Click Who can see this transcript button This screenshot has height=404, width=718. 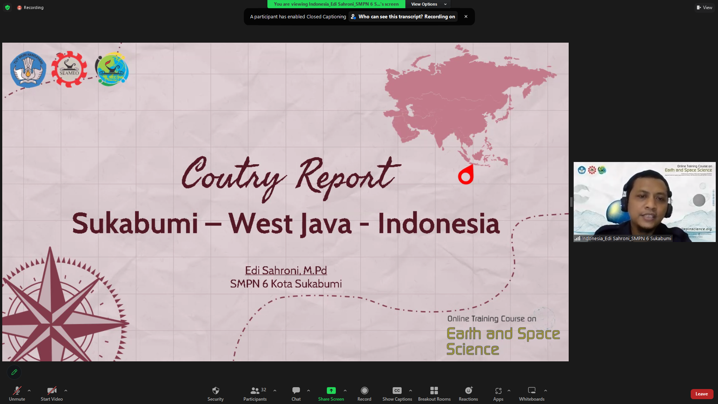[x=403, y=16]
